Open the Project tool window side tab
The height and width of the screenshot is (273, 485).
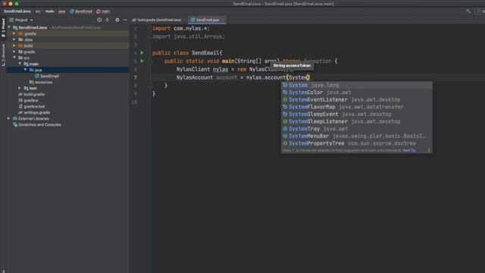point(3,27)
